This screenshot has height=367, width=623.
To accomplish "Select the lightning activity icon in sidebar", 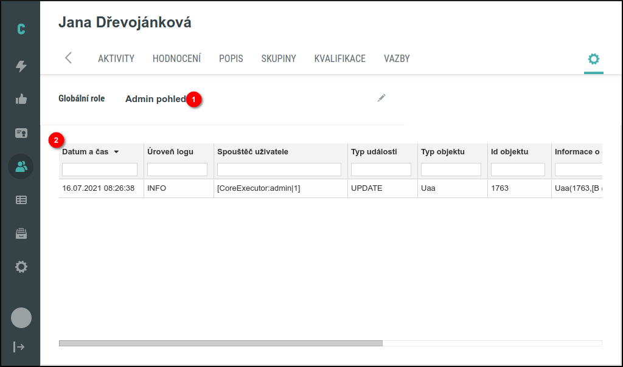I will point(20,67).
